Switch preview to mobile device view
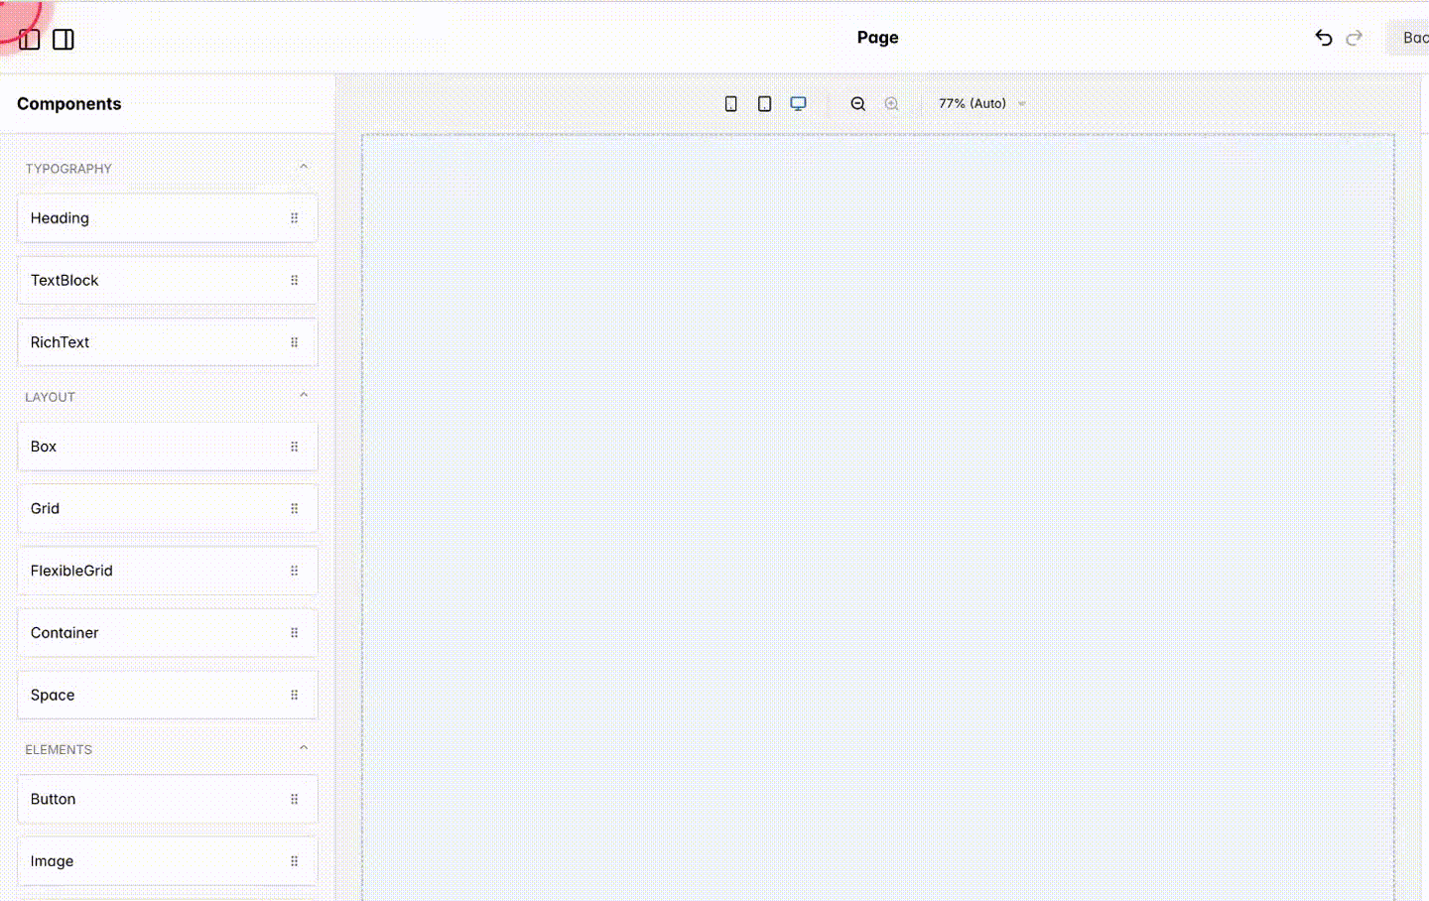Image resolution: width=1429 pixels, height=901 pixels. [730, 103]
